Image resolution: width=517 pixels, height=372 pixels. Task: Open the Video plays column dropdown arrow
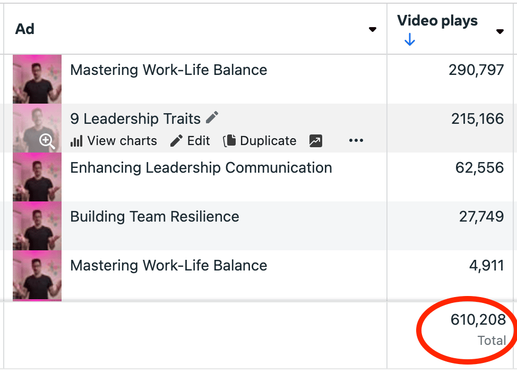tap(499, 32)
